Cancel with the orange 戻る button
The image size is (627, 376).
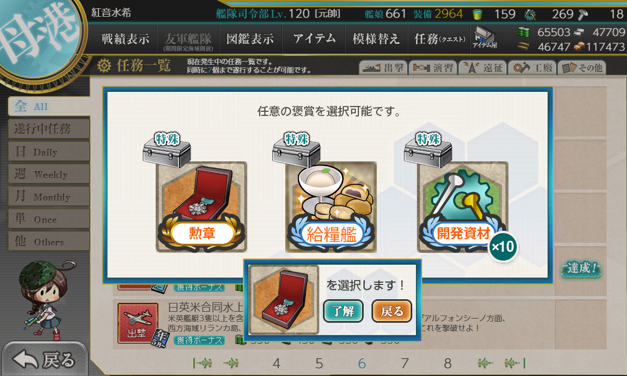point(392,312)
